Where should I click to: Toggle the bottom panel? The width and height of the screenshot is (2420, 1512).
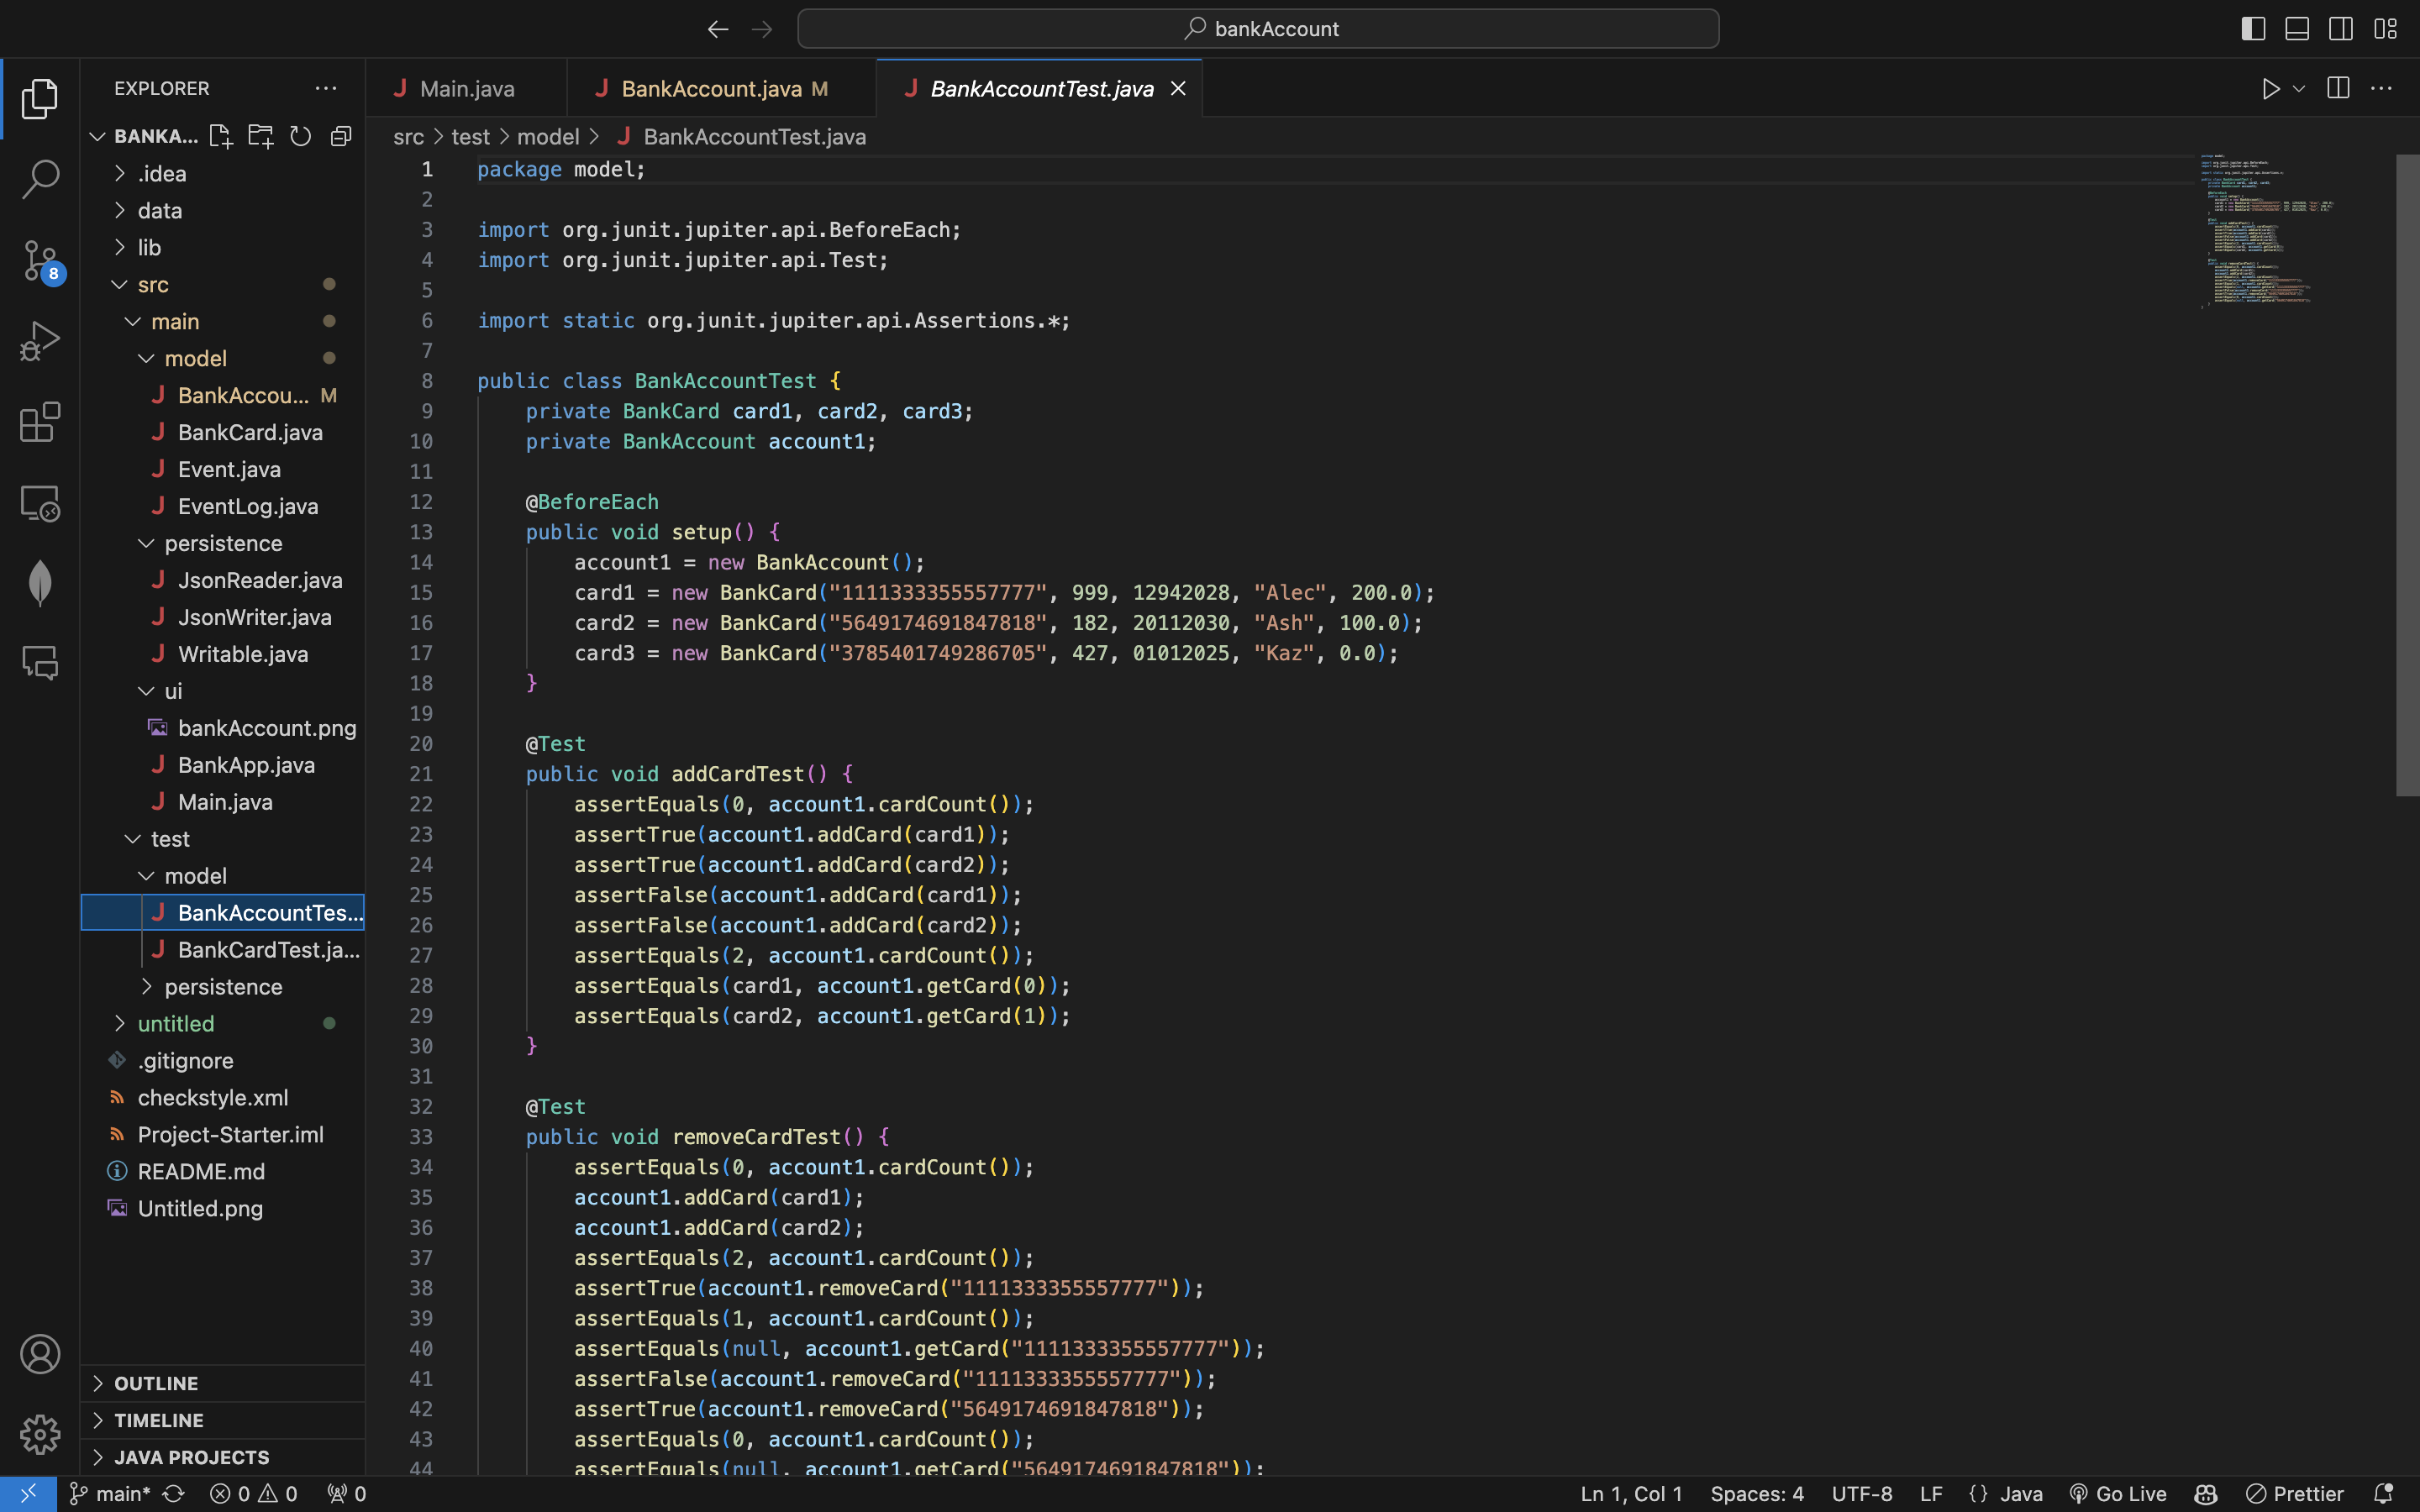point(2297,29)
